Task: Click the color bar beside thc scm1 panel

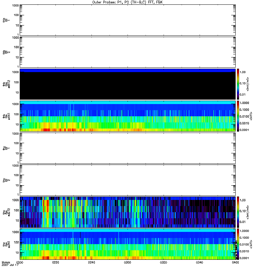Action: pyautogui.click(x=238, y=244)
